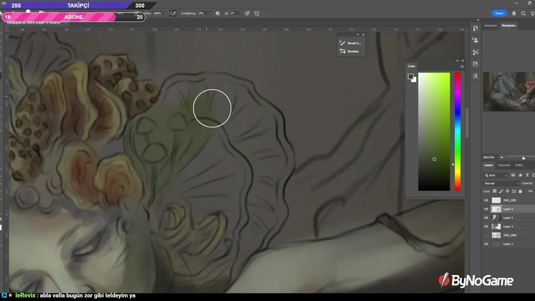Open Color panel menu
This screenshot has height=301, width=535.
coord(462,66)
